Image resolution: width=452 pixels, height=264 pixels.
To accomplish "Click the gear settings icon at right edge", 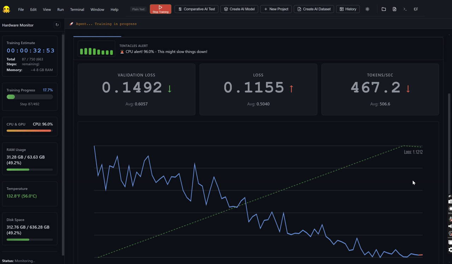I will [450, 250].
